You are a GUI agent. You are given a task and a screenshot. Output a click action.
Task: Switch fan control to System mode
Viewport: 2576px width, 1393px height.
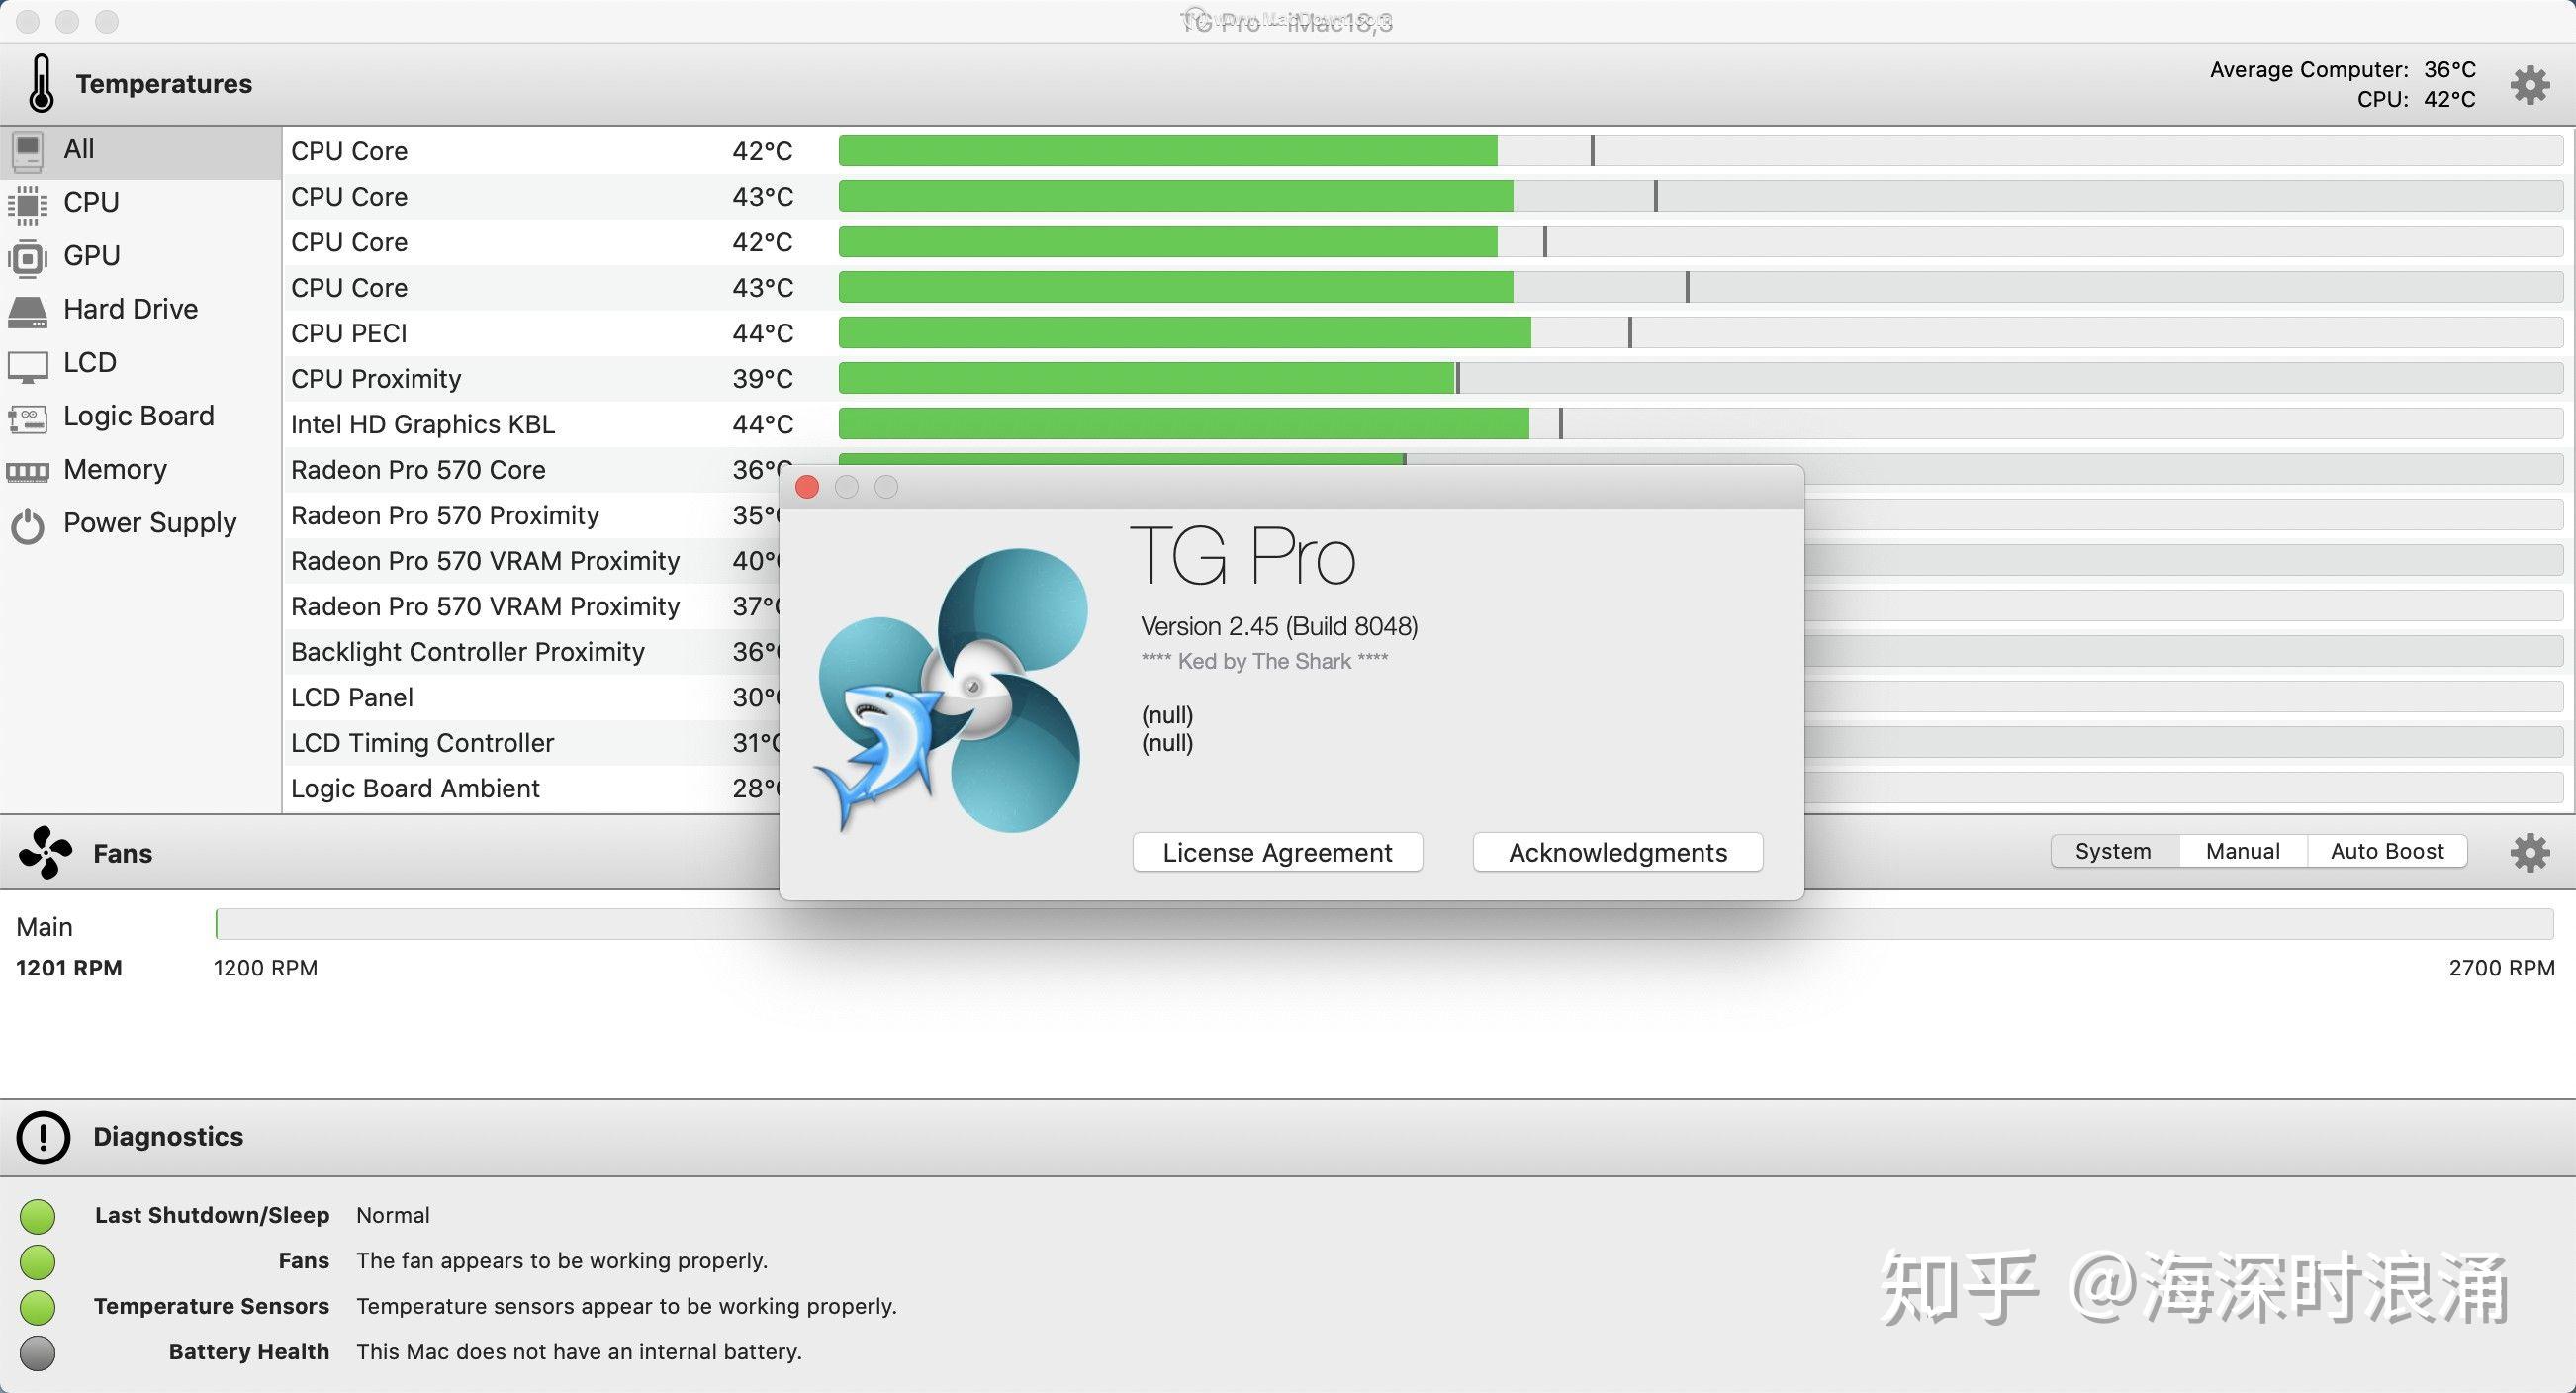click(x=2114, y=851)
